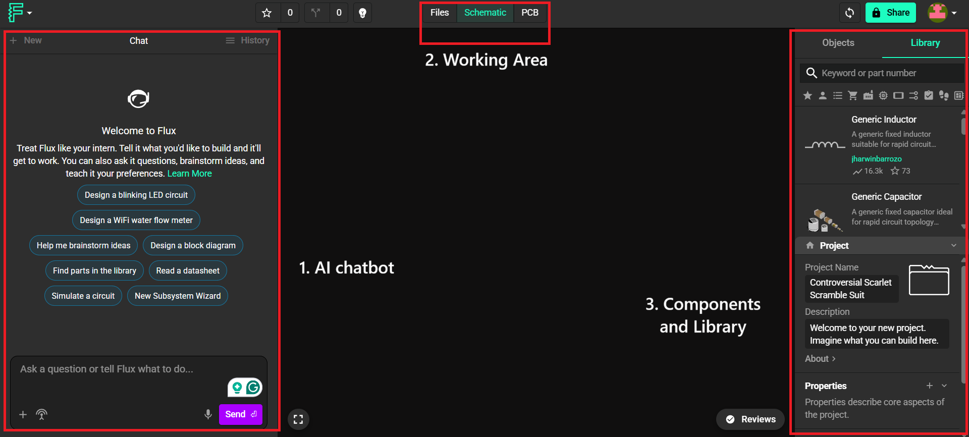969x437 pixels.
Task: Switch to the Objects tab
Action: pyautogui.click(x=838, y=43)
